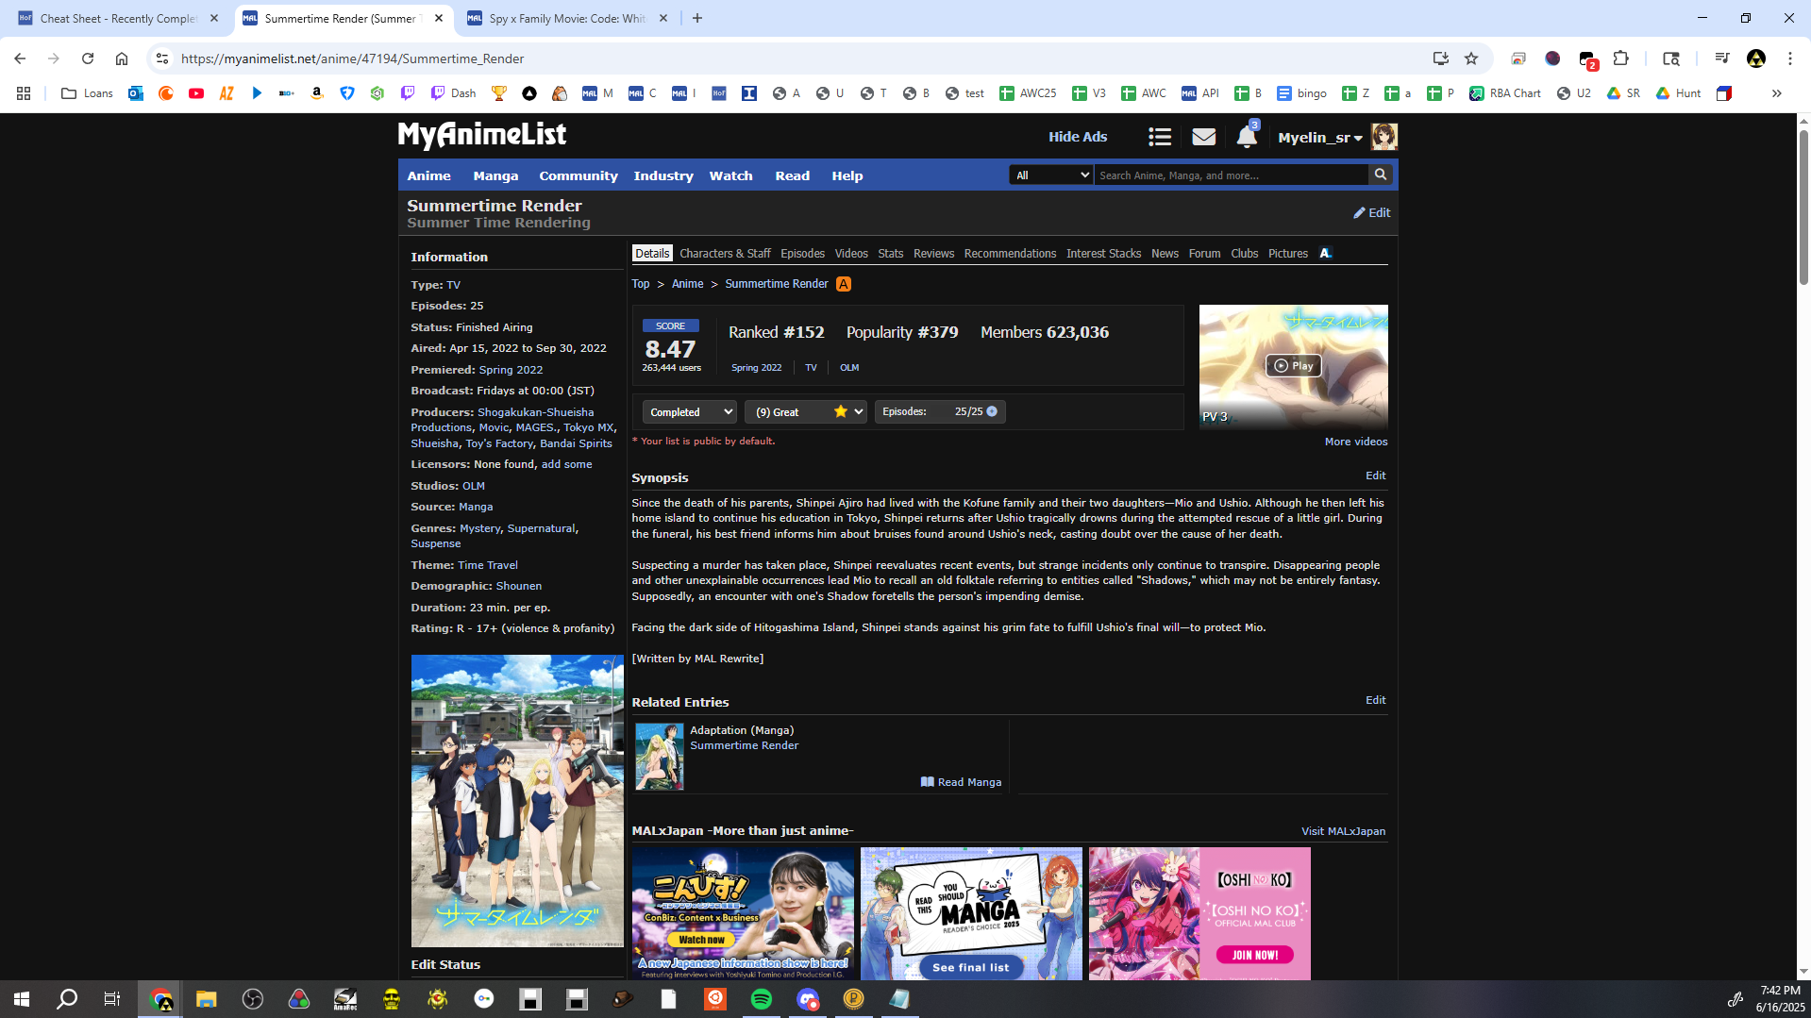Open the YouTube bookmark icon

196,93
